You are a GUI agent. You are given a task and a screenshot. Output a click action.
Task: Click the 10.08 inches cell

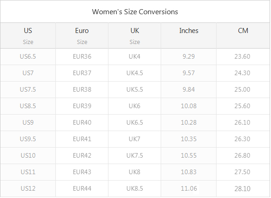(x=189, y=106)
